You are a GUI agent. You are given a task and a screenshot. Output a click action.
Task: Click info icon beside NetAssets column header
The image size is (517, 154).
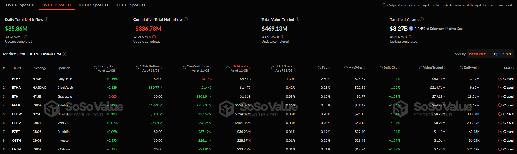tap(228, 68)
